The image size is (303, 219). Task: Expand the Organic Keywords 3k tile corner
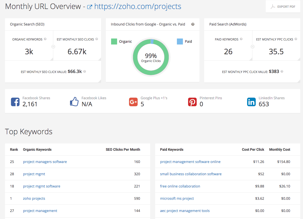tap(52, 59)
